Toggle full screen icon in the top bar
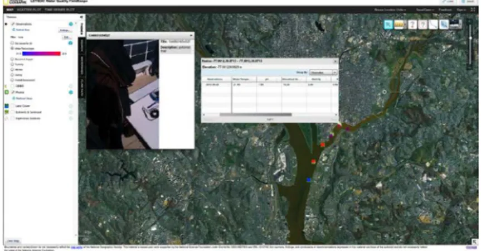 pos(473,9)
